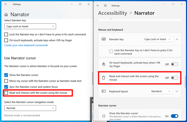The height and width of the screenshot is (122, 187).
Task: Check Read and interact with screen using mouse
Action: 6,93
